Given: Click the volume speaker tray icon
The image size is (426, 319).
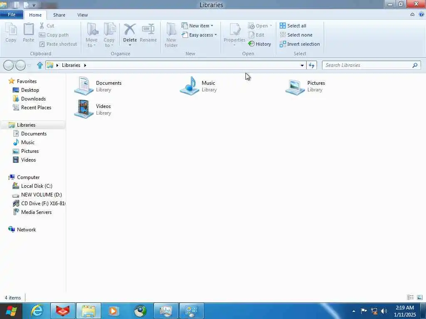Looking at the screenshot, I should (x=384, y=311).
